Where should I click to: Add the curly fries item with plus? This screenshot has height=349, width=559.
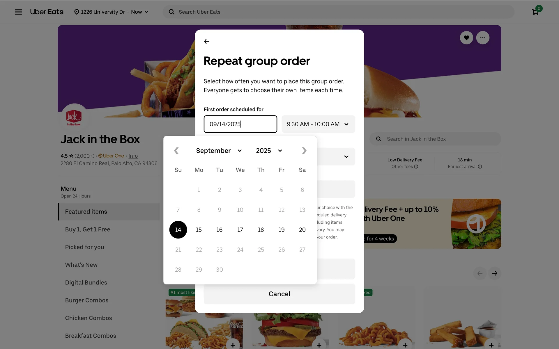click(x=405, y=345)
